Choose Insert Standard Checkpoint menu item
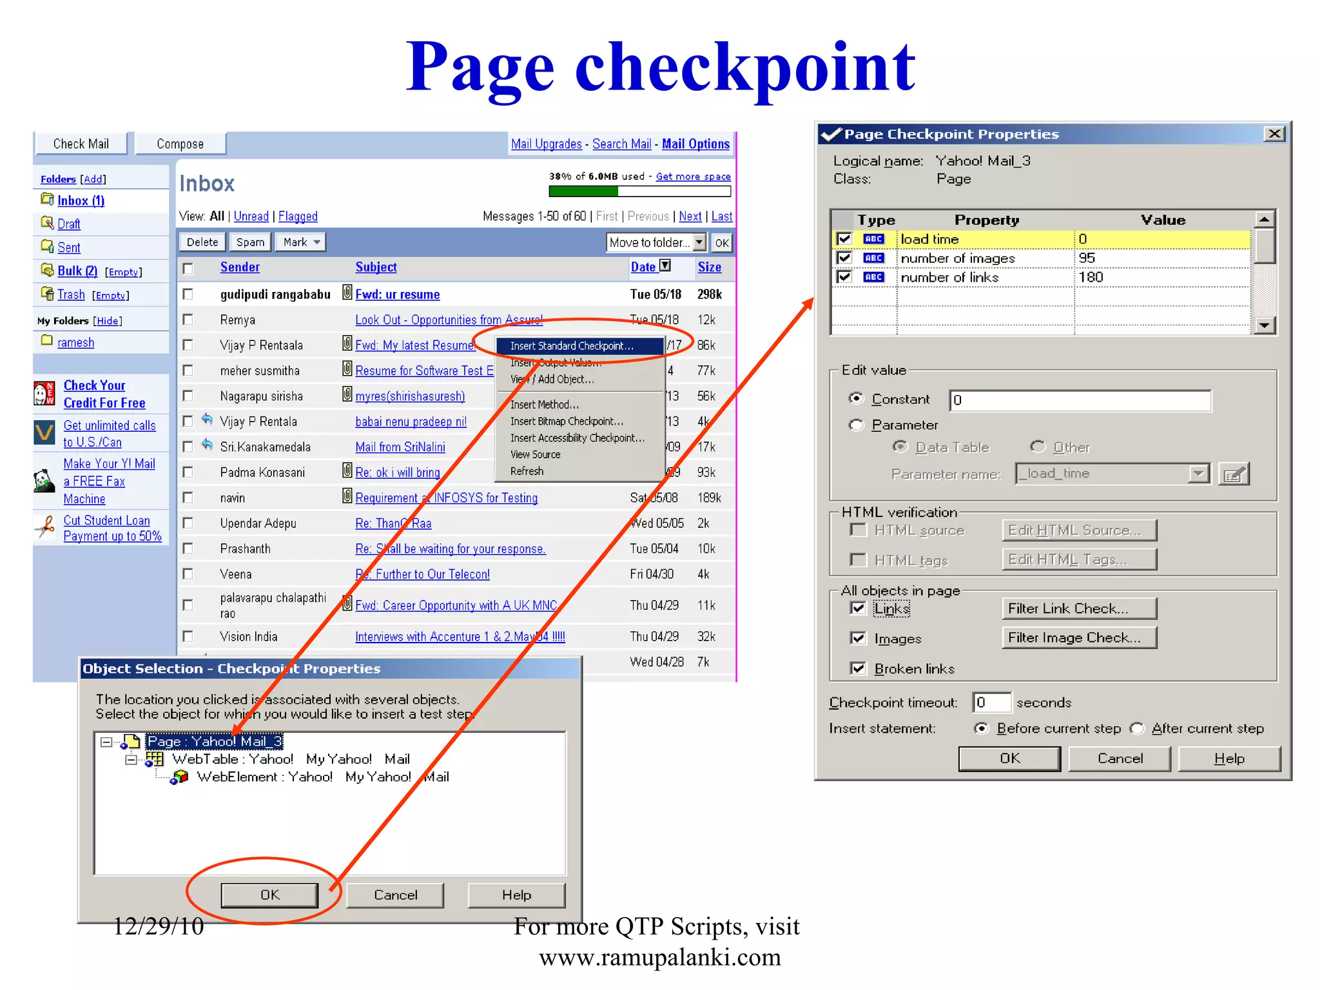 pyautogui.click(x=580, y=346)
